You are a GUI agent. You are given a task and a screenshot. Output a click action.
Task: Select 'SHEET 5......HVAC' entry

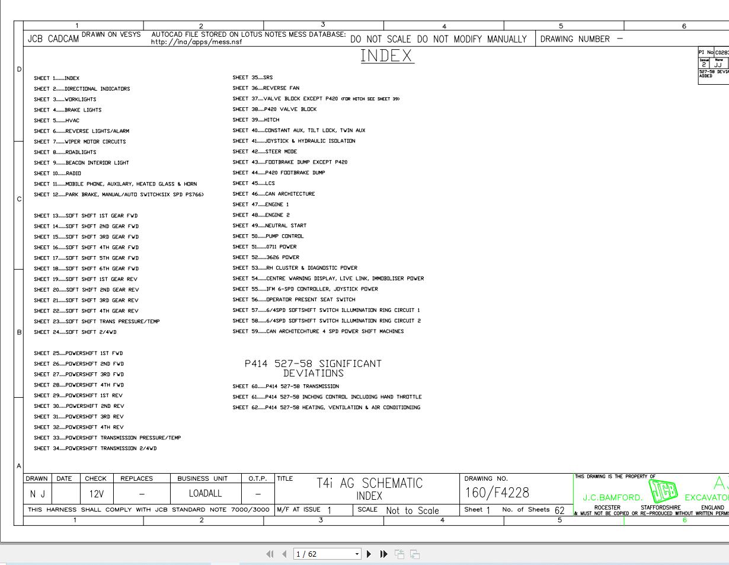tap(56, 120)
